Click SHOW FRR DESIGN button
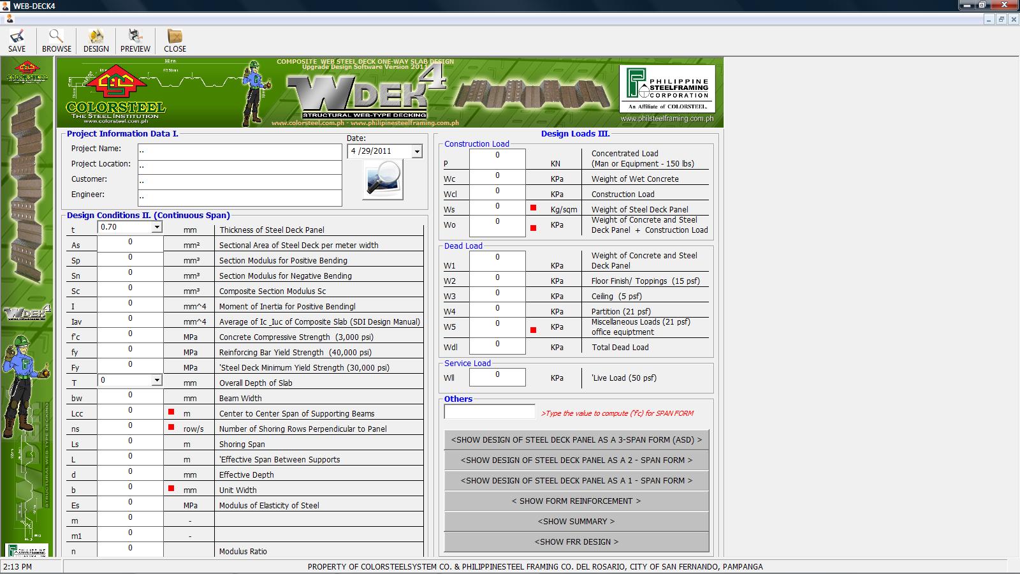 coord(576,542)
